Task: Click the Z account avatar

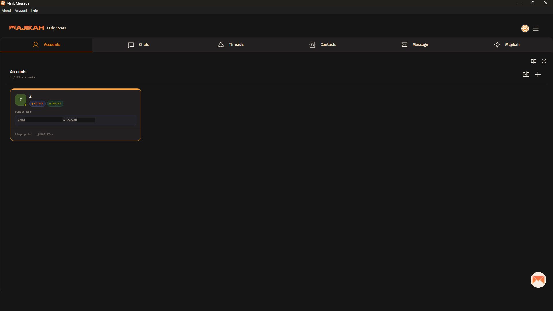Action: pyautogui.click(x=21, y=100)
